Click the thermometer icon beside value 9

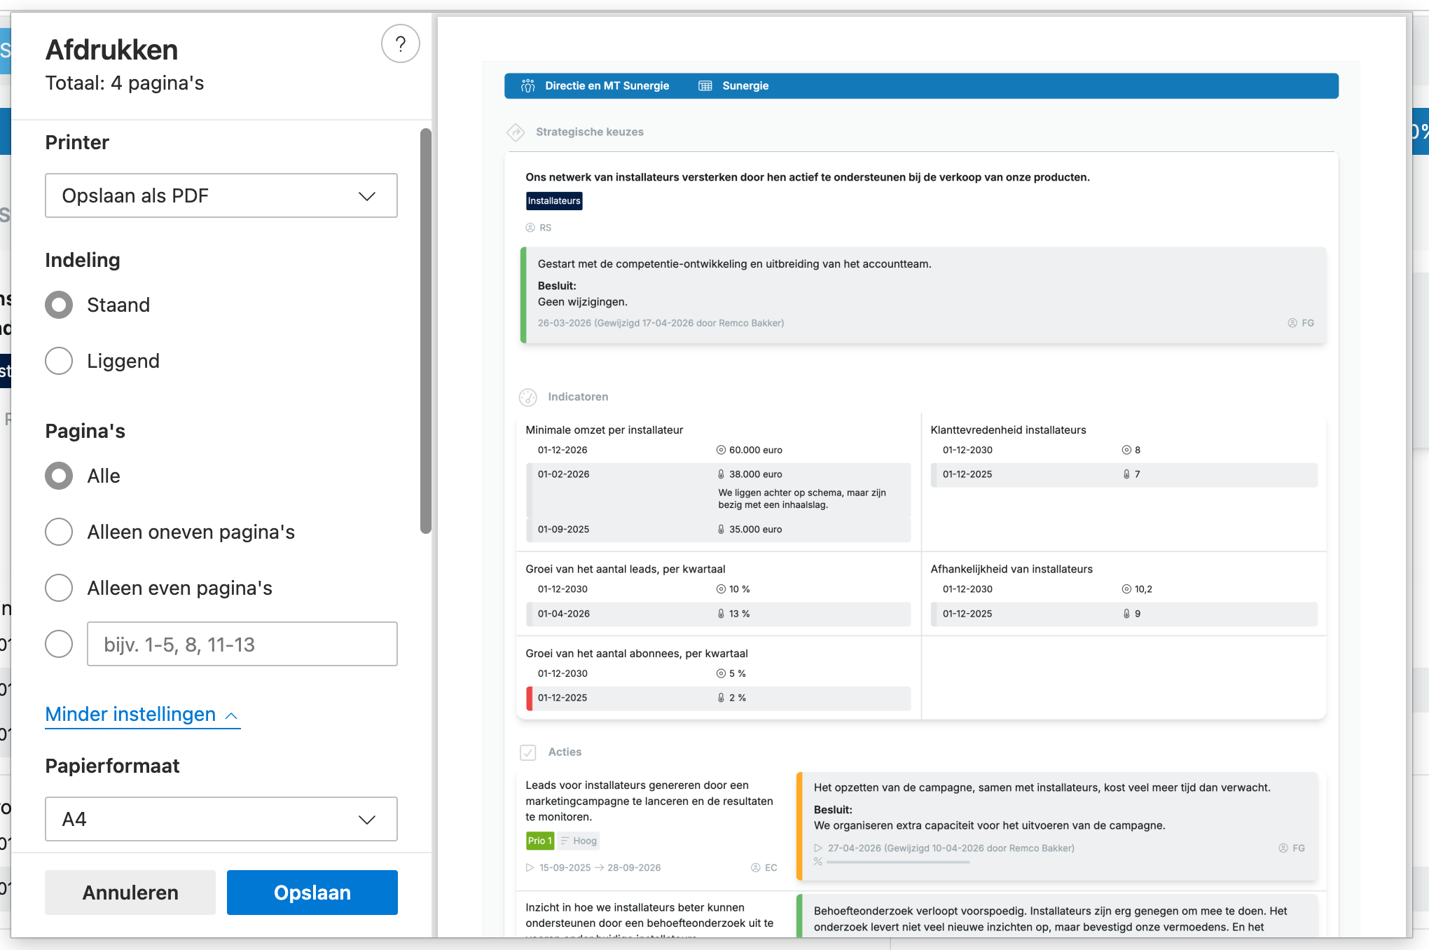click(1126, 614)
